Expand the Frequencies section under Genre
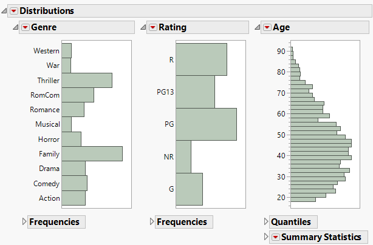The width and height of the screenshot is (373, 245). coord(24,222)
